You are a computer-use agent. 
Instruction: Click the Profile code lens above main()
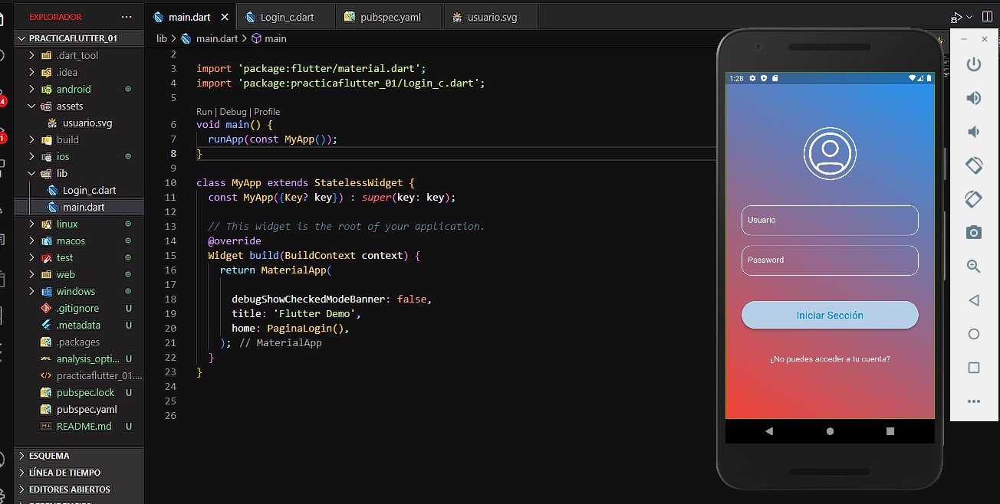pyautogui.click(x=267, y=112)
